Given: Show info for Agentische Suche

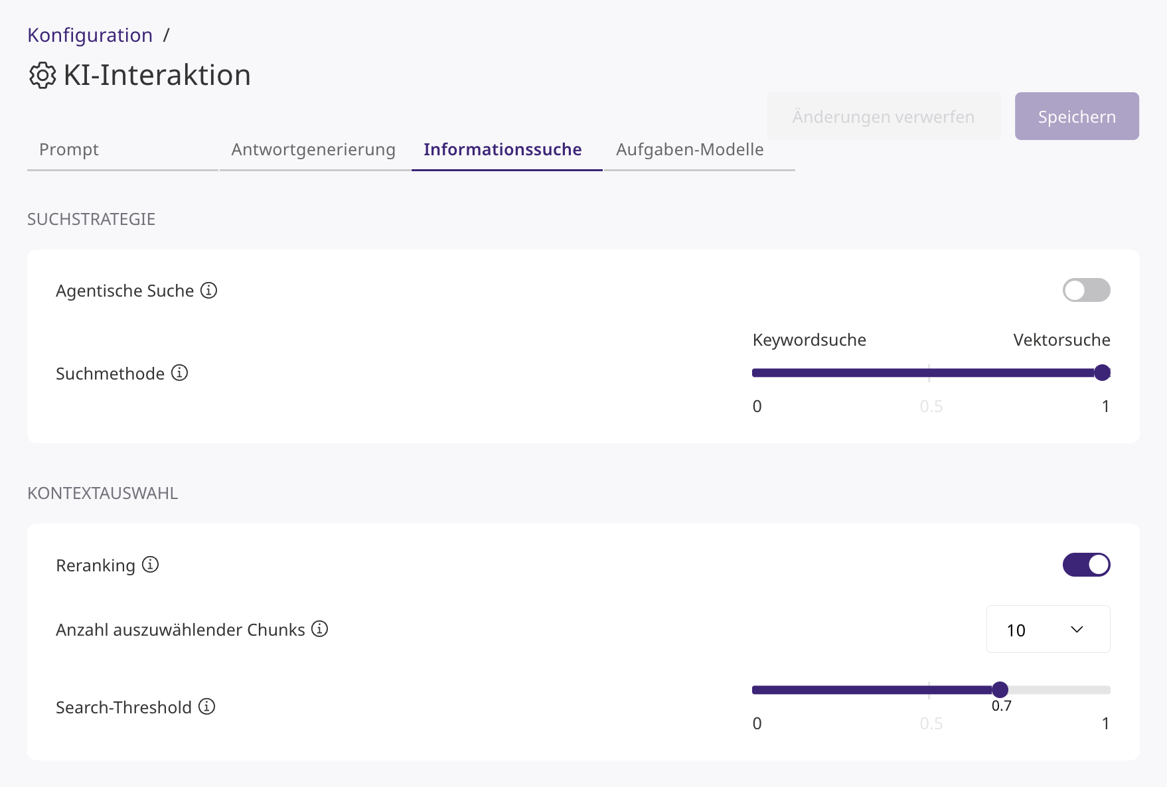Looking at the screenshot, I should tap(209, 291).
